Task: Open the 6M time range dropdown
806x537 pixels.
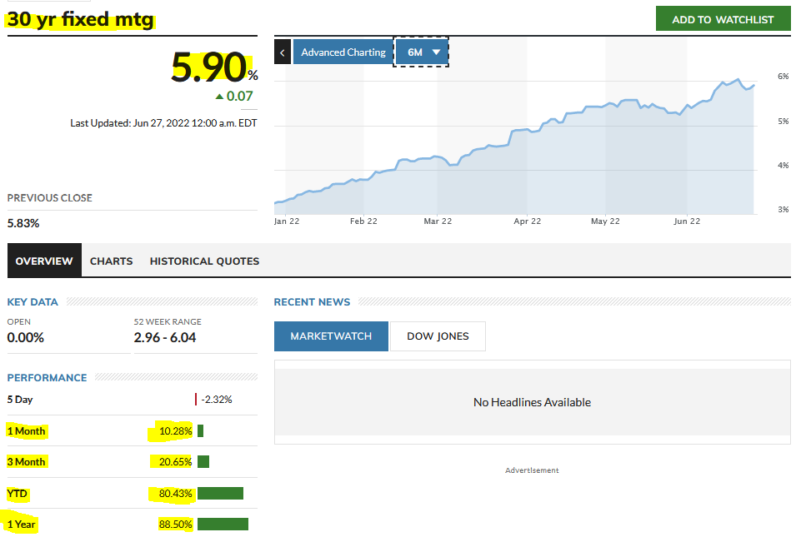Action: pos(421,52)
